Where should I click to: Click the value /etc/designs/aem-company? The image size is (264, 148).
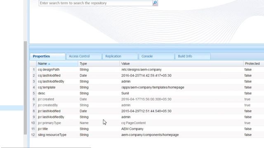[141, 69]
